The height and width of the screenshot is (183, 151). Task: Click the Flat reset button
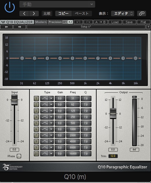(x=143, y=22)
